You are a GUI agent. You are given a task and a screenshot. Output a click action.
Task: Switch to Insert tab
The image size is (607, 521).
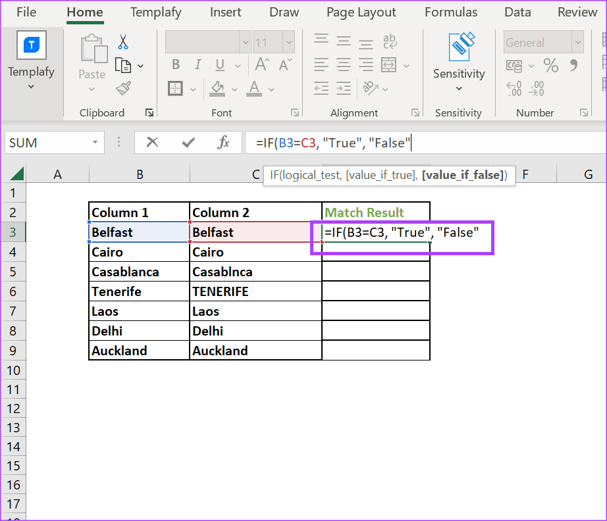point(225,12)
